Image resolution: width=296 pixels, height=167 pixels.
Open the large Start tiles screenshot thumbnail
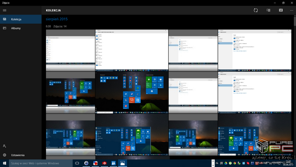(x=132, y=93)
